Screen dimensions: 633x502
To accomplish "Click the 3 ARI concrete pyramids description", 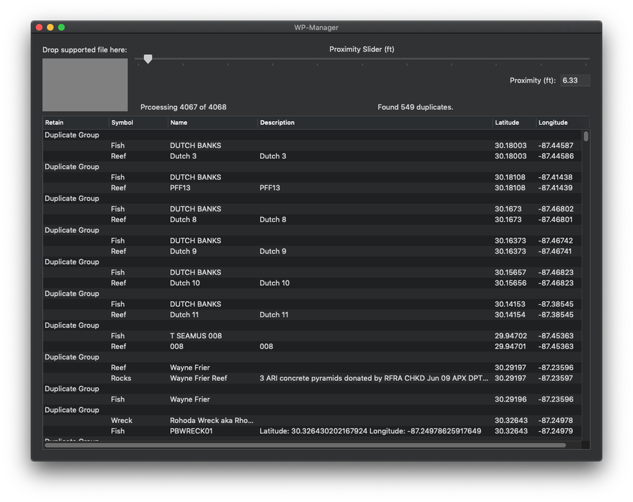I will click(x=374, y=378).
